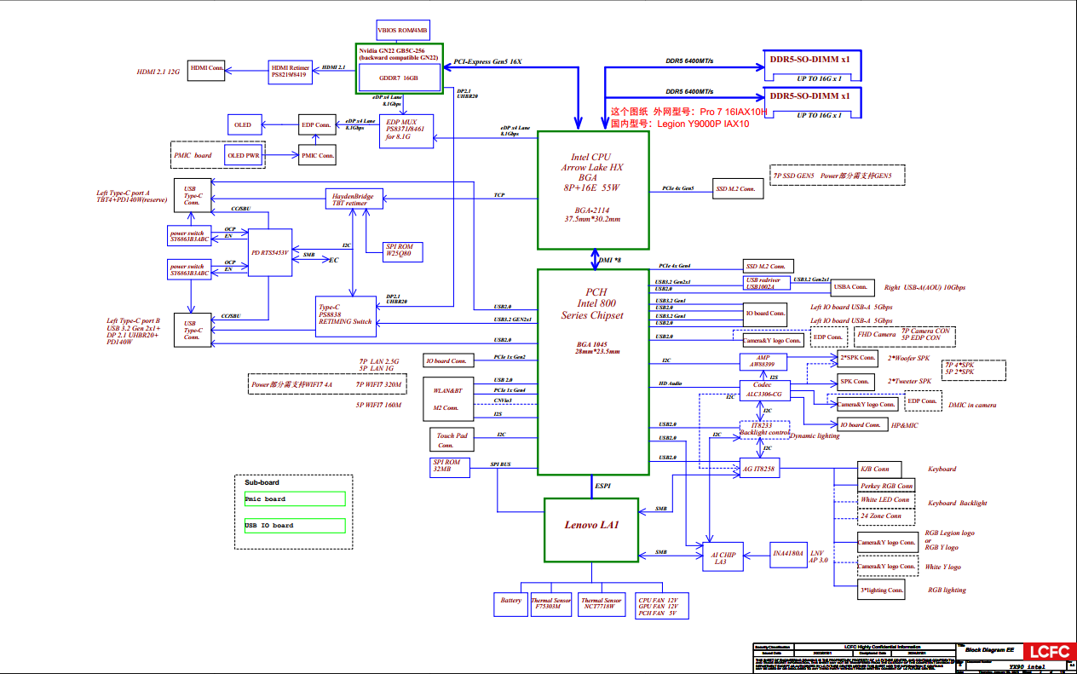Image resolution: width=1077 pixels, height=674 pixels.
Task: Click red text Legion Y9000P IAX10
Action: tap(703, 124)
